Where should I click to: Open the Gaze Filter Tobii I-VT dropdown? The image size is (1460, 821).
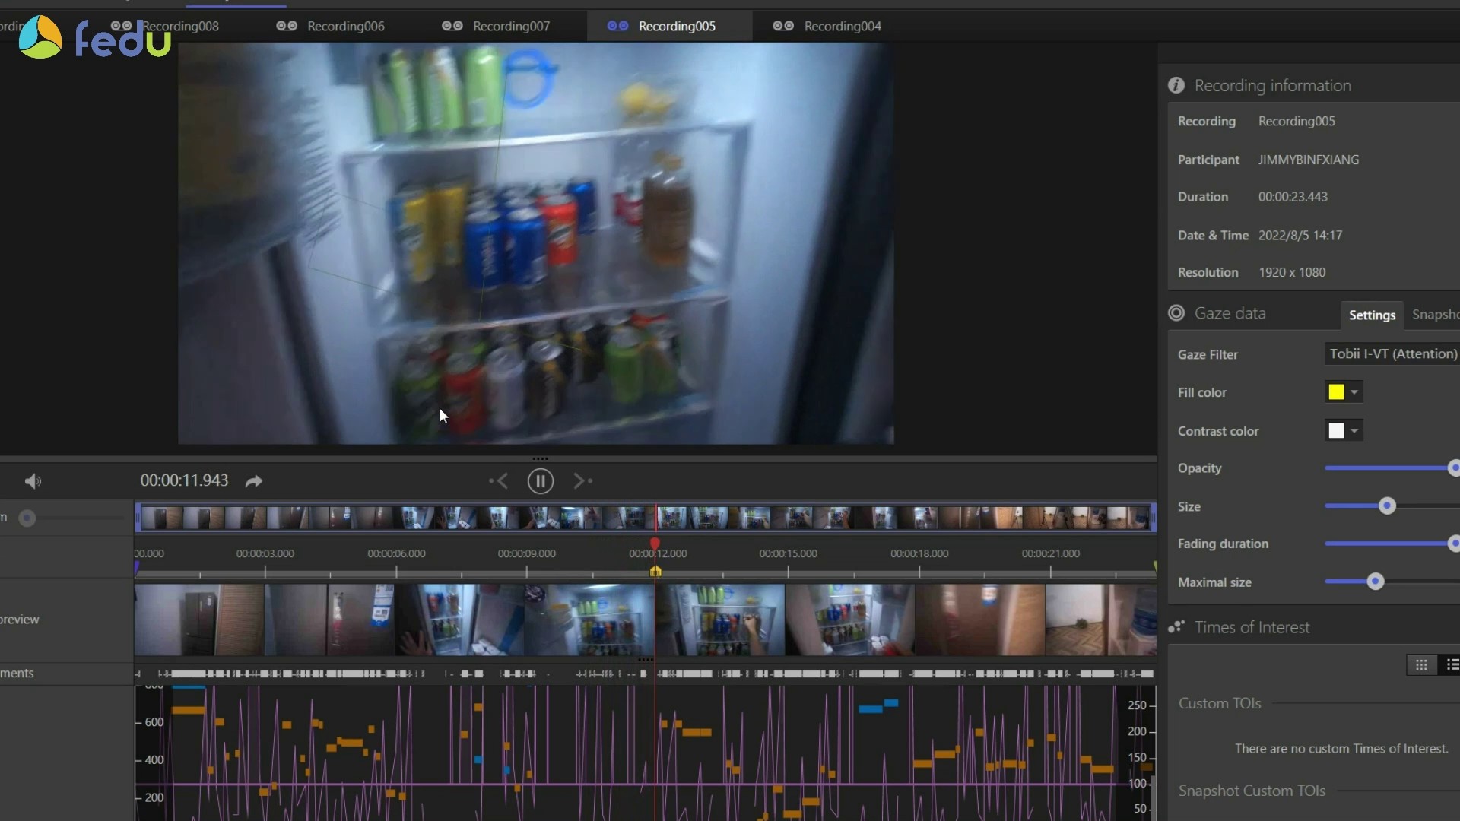pyautogui.click(x=1392, y=353)
